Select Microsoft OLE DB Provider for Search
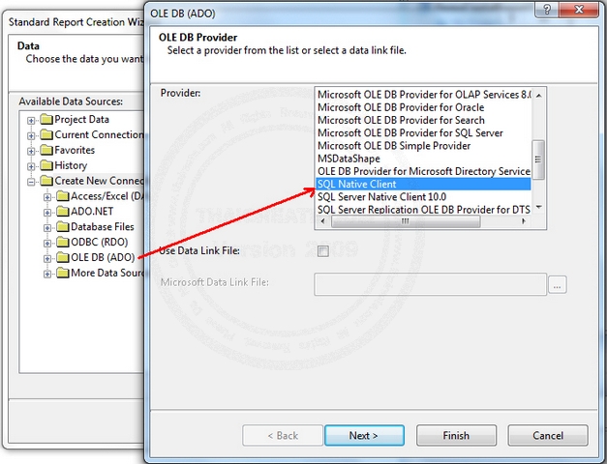This screenshot has height=464, width=607. pyautogui.click(x=423, y=120)
